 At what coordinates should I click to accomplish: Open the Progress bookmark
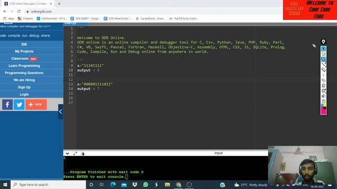(x=25, y=19)
